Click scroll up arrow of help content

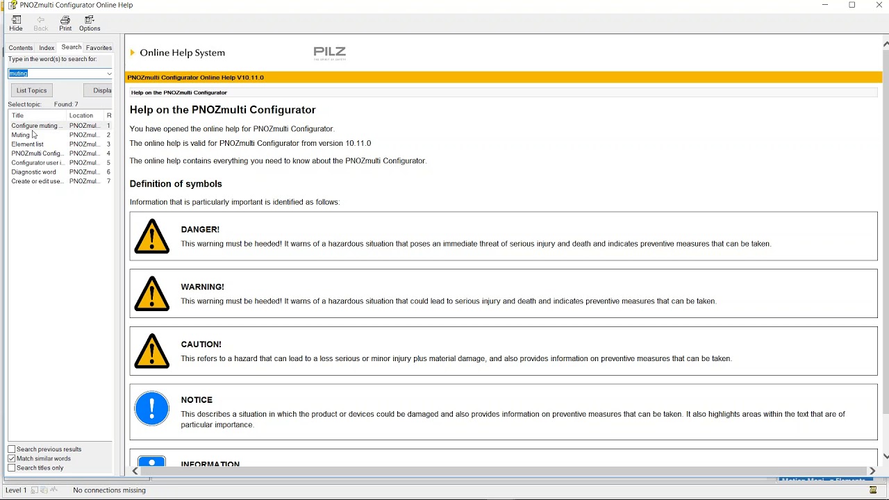[886, 44]
